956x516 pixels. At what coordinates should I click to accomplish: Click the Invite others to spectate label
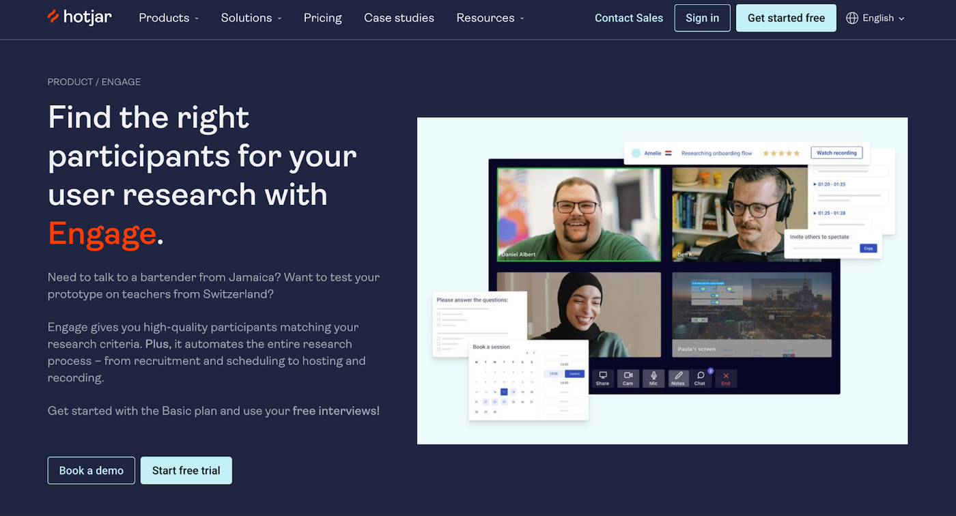(x=819, y=237)
